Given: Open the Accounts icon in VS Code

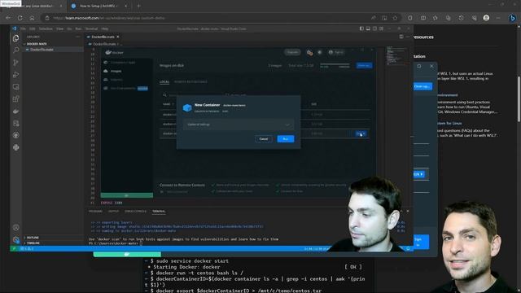Looking at the screenshot, I should [15, 228].
